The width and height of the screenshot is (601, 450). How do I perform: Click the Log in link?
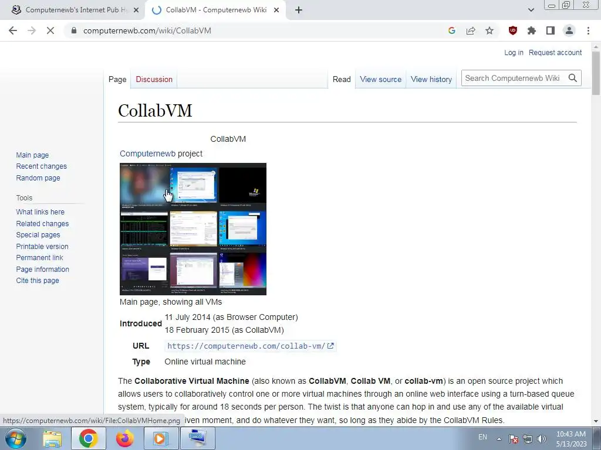click(514, 53)
